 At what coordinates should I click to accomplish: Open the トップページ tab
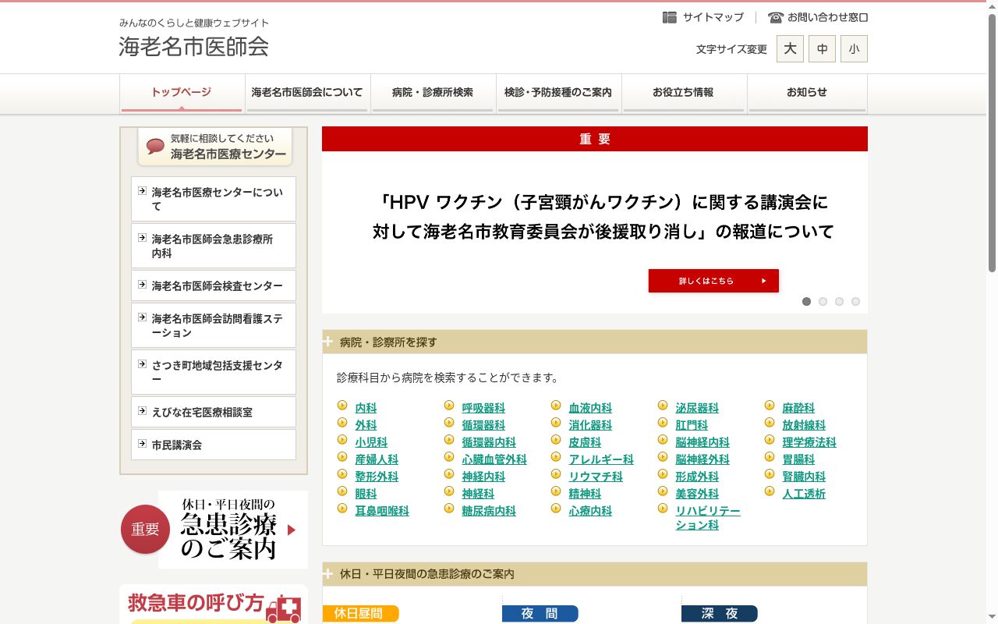(x=181, y=93)
